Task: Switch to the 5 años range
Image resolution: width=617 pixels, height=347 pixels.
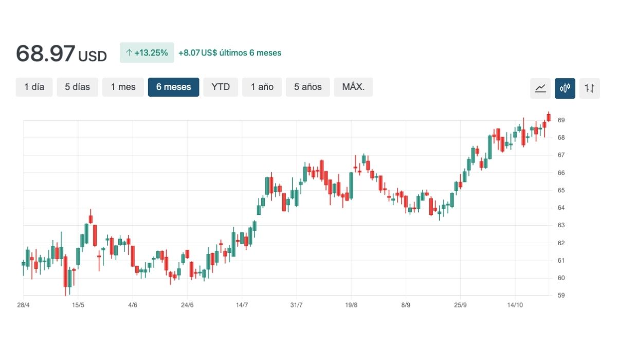Action: pyautogui.click(x=307, y=87)
